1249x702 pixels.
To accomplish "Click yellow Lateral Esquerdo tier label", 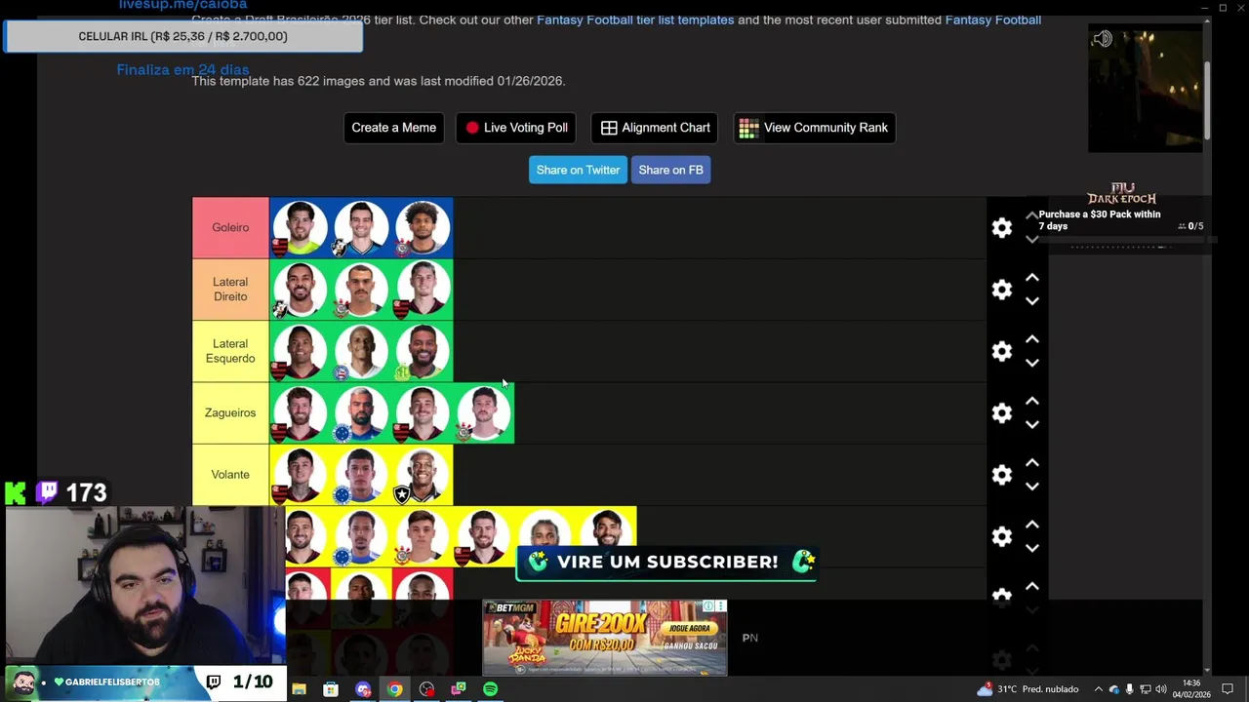I will tap(230, 351).
